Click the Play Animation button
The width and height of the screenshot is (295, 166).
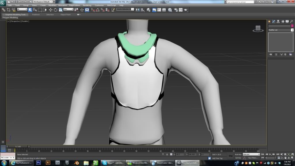[x=270, y=154]
